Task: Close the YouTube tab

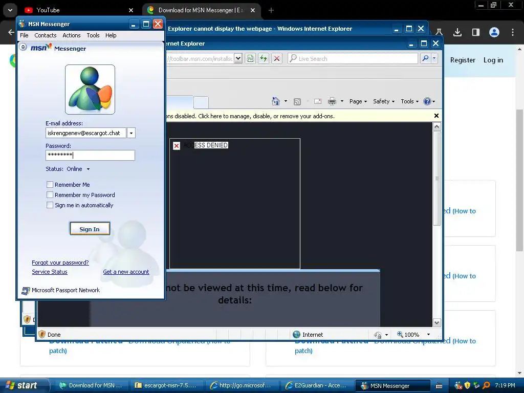Action: 130,10
